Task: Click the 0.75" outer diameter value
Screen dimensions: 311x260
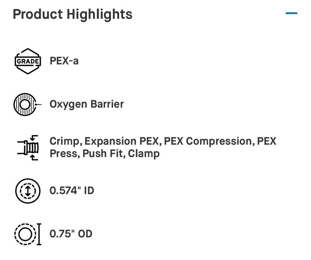Action: pos(62,234)
